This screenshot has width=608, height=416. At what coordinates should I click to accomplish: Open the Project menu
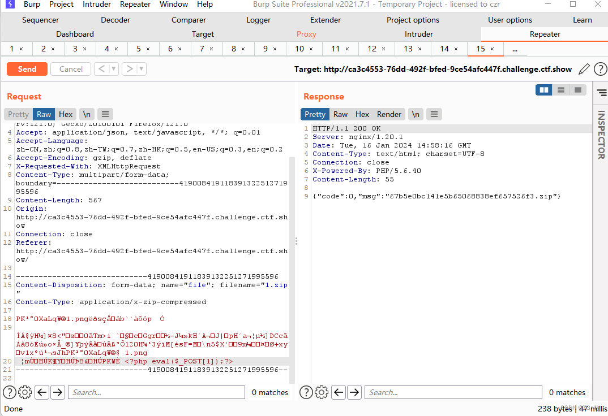[x=61, y=5]
